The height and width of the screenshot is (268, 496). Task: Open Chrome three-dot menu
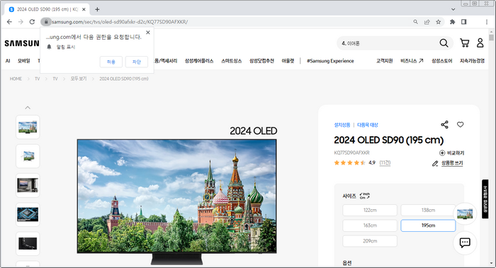click(487, 22)
